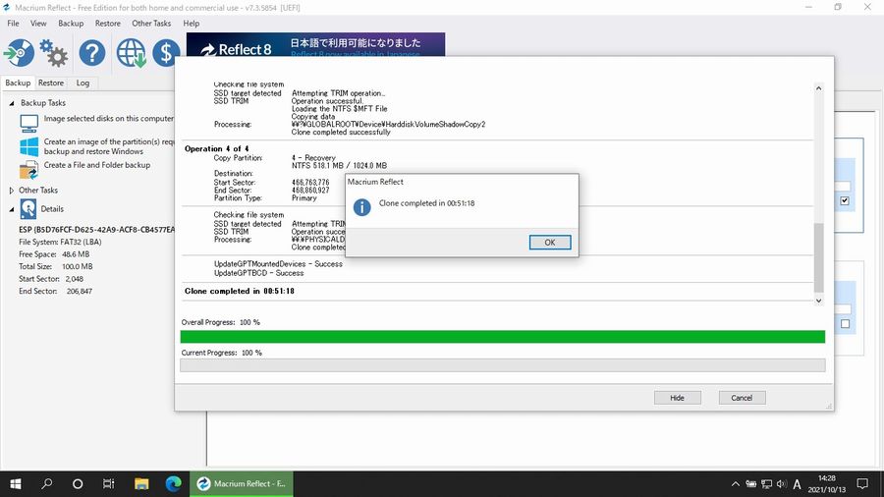
Task: Click the Reflect 8 banner
Action: click(315, 44)
